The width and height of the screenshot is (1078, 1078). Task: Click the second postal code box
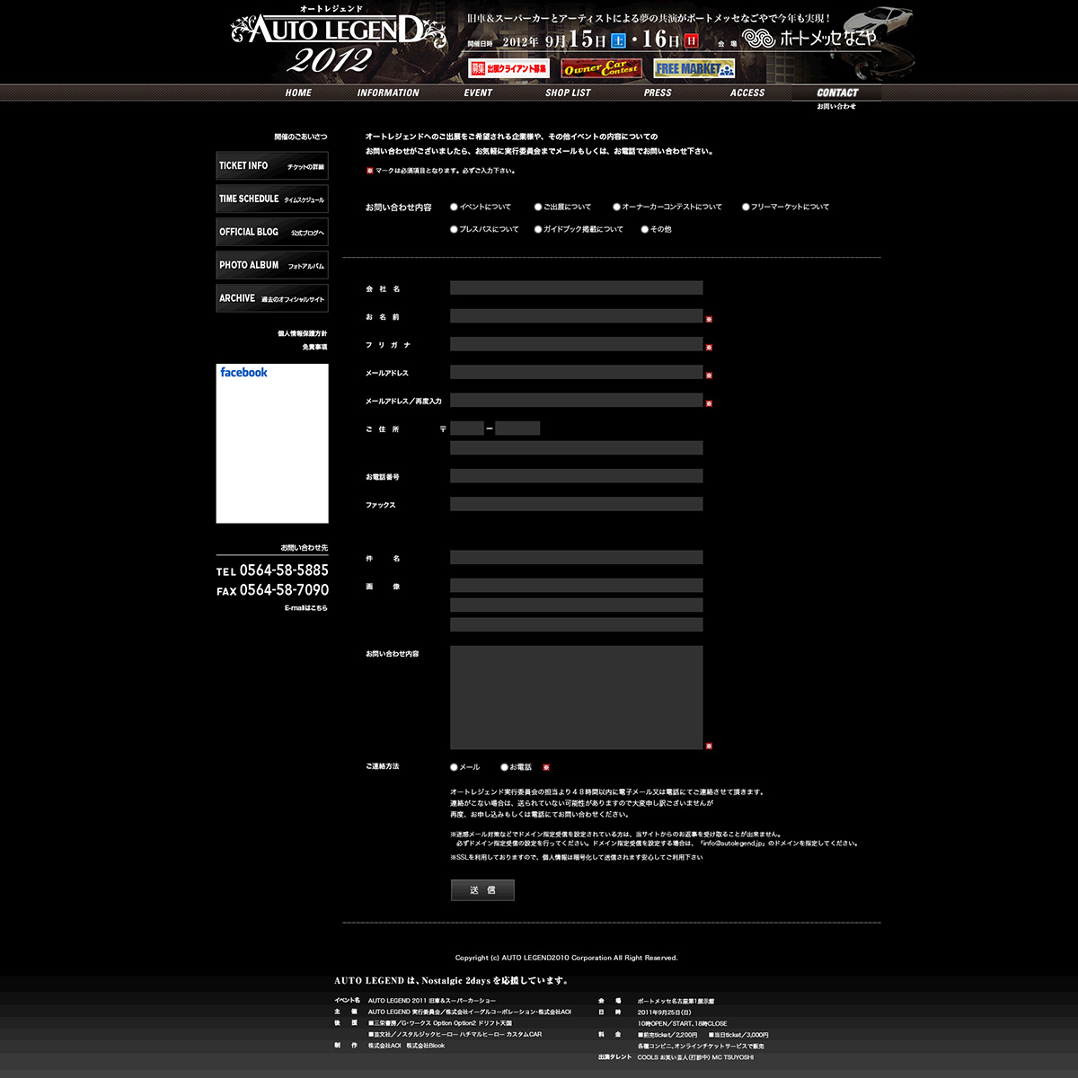[517, 429]
